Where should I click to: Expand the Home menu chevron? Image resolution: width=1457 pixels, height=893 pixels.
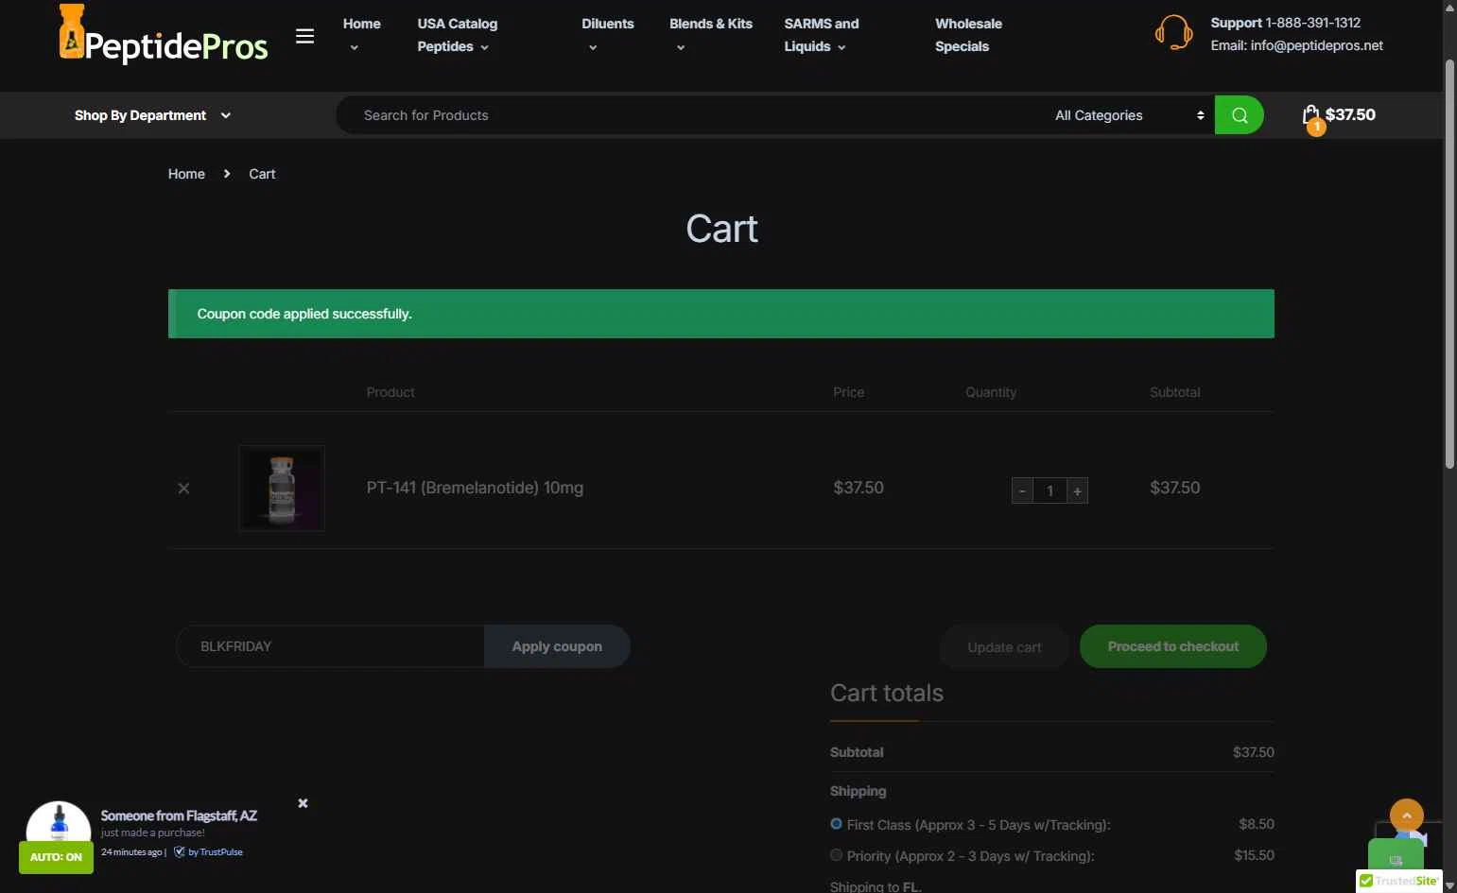point(355,47)
